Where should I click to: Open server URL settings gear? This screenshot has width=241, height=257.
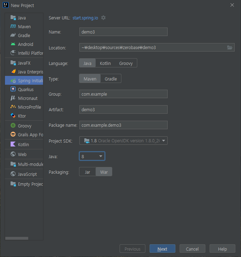tap(103, 18)
